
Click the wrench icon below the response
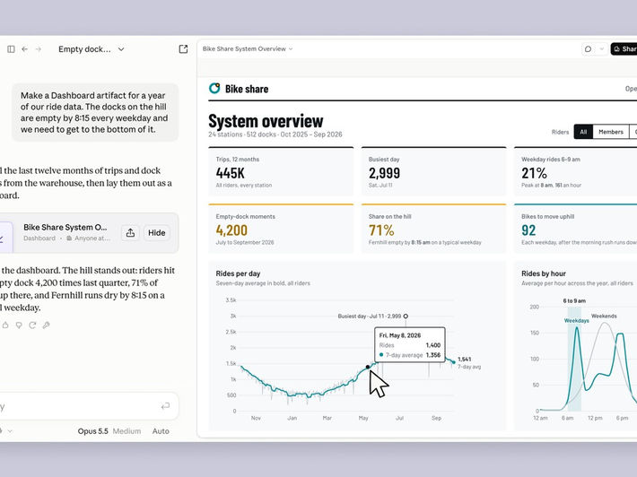pos(47,325)
